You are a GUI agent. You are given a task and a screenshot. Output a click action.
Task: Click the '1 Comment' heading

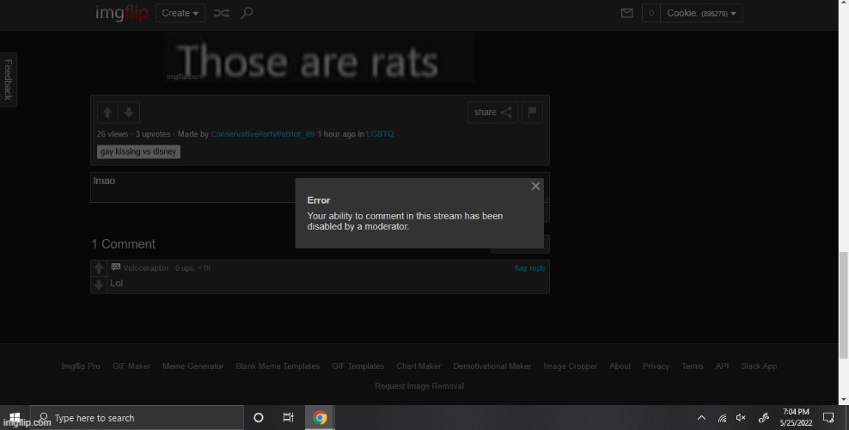[123, 244]
